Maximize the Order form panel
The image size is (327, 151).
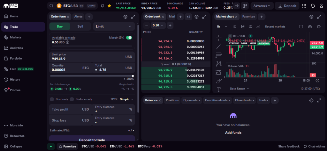(x=133, y=17)
